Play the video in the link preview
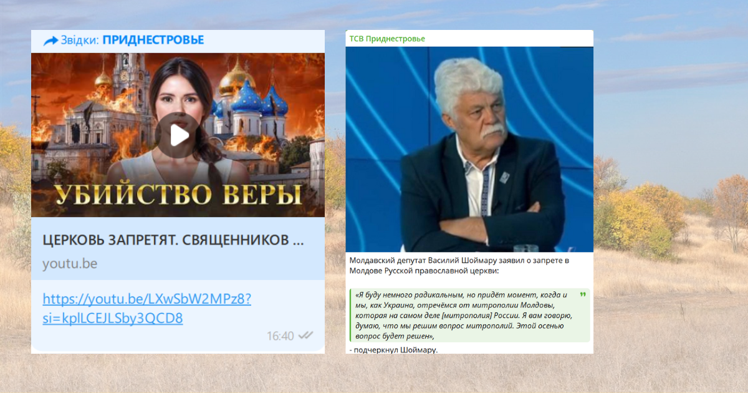This screenshot has width=748, height=393. [x=178, y=135]
